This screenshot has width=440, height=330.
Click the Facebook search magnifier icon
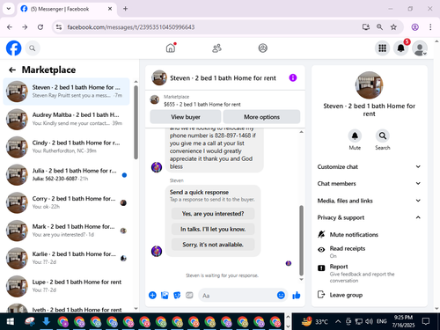click(x=33, y=48)
